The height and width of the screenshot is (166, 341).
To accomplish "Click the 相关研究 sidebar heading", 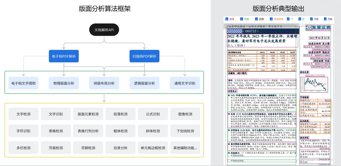I will click(x=304, y=138).
